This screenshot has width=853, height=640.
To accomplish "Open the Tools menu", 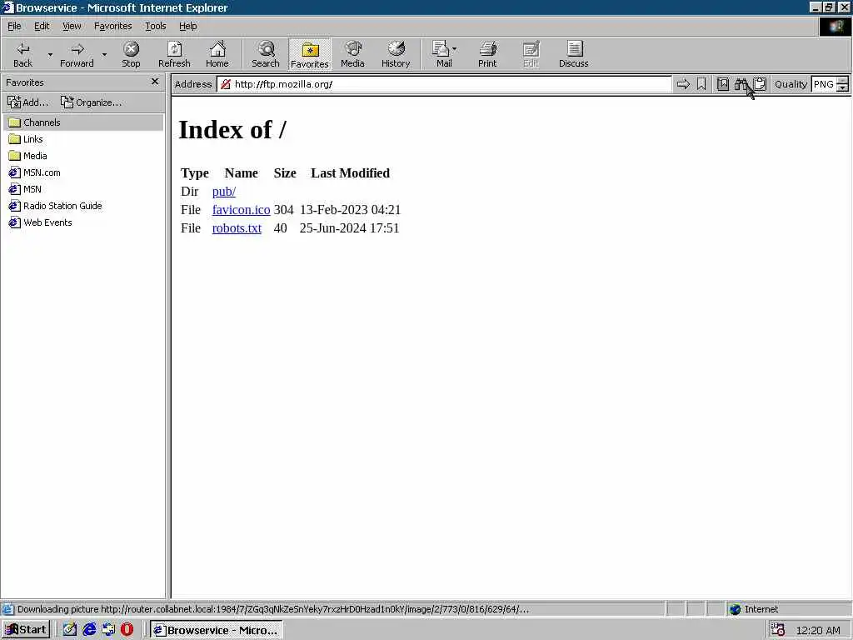I will point(155,26).
